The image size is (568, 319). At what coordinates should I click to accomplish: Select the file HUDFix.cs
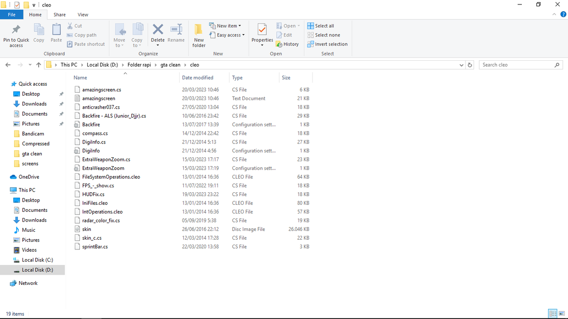(x=93, y=194)
